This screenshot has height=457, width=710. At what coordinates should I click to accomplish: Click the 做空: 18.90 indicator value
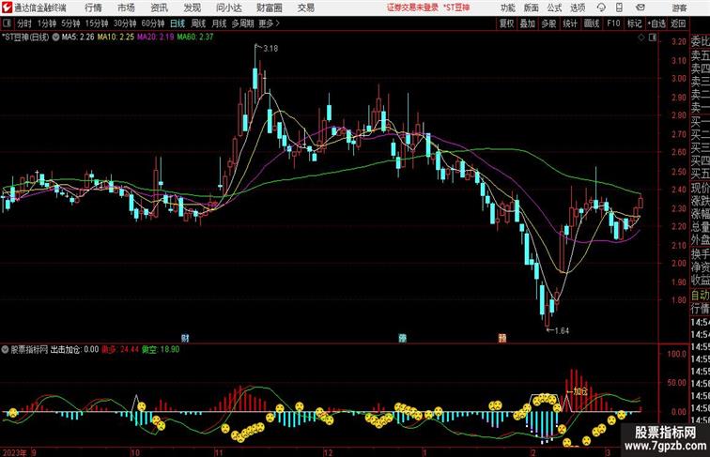coord(161,349)
